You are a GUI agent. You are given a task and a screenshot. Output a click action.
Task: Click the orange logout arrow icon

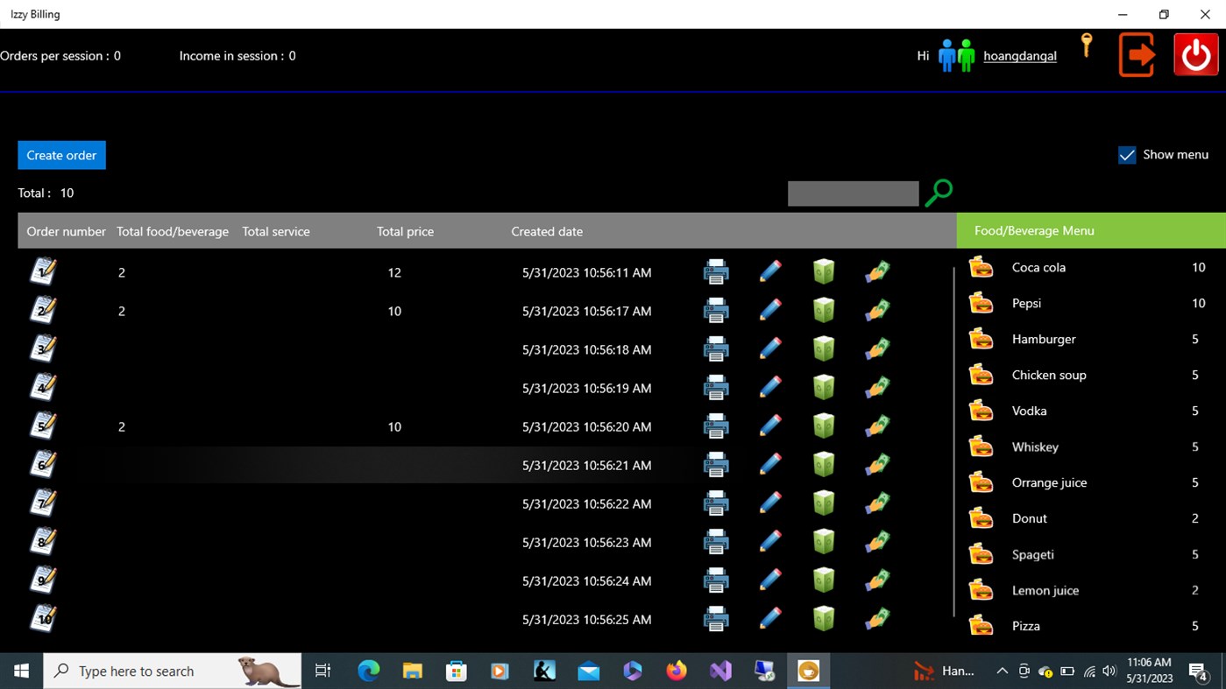pos(1137,54)
